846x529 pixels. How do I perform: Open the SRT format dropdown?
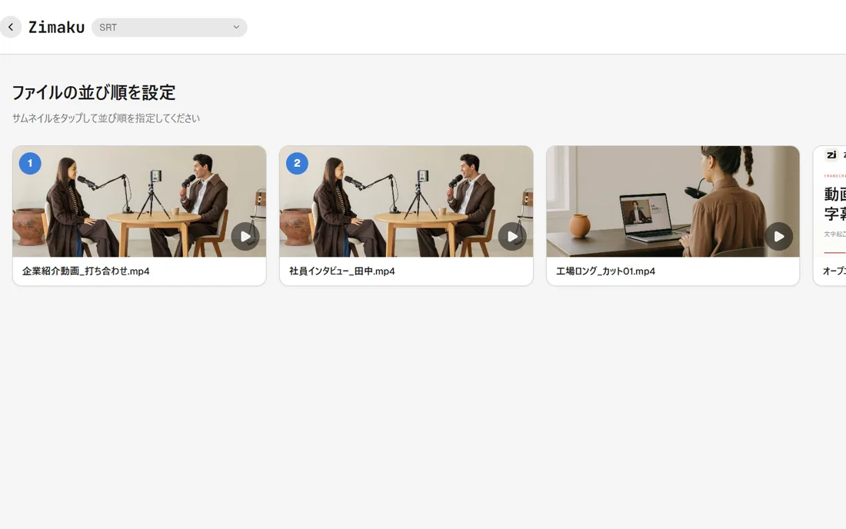[x=169, y=28]
